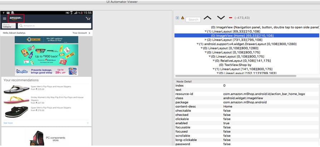Open the shopping cart icon
The image size is (320, 147).
88,19
